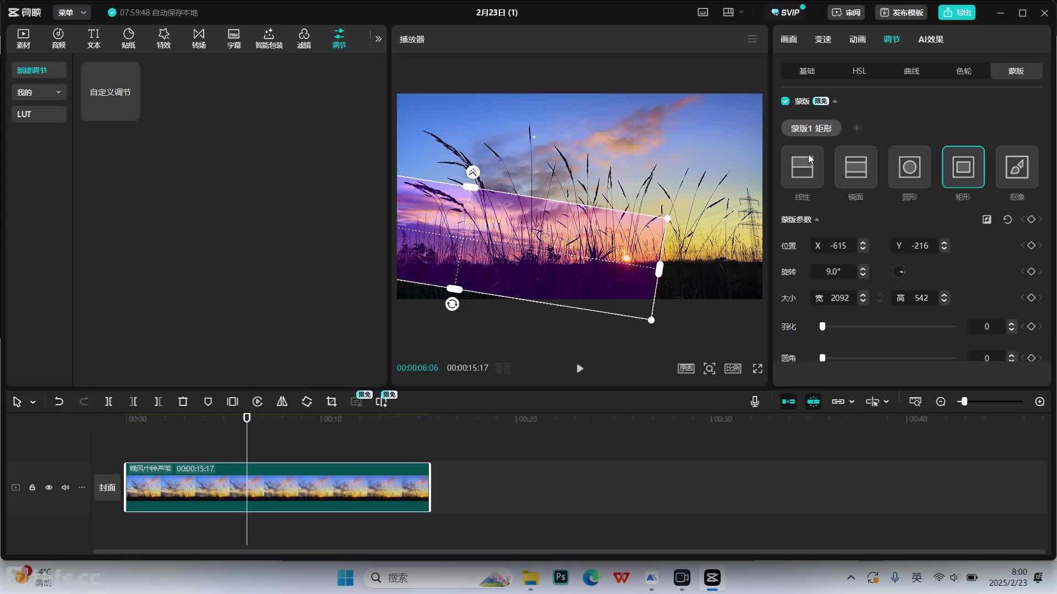
Task: Open the 转场 transitions panel
Action: [199, 38]
